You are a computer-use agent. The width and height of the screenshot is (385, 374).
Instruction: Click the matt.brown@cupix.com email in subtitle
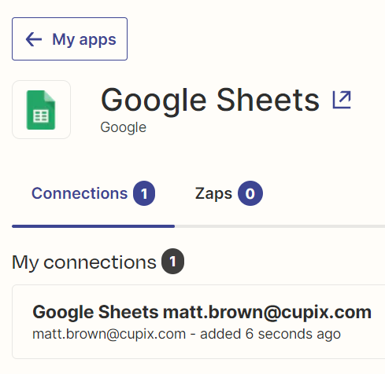[x=109, y=334]
